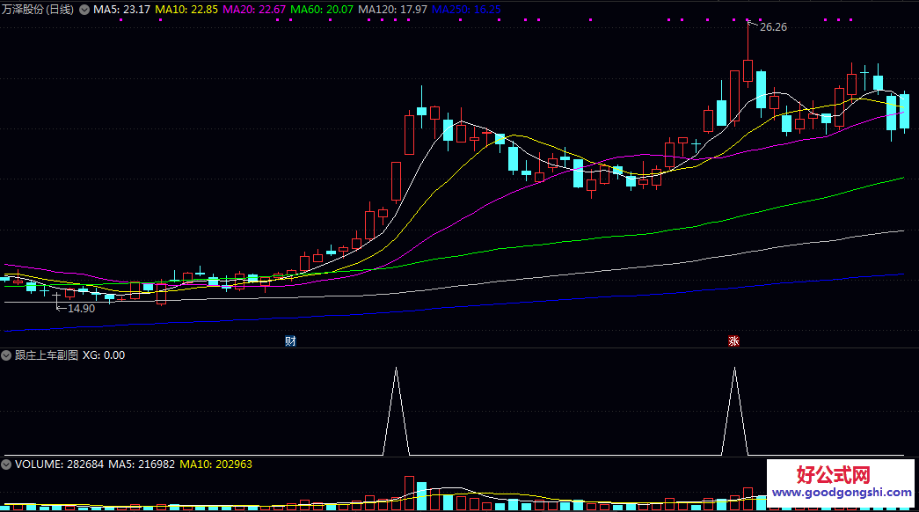
Task: Click volume MA5: 216982 label
Action: pyautogui.click(x=142, y=464)
